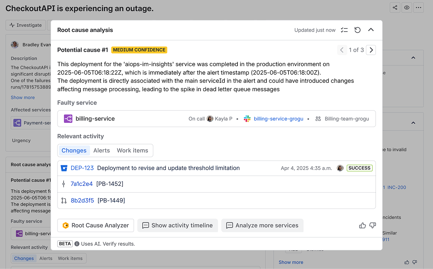This screenshot has height=269, width=433.
Task: Go to next potential cause
Action: pyautogui.click(x=371, y=50)
